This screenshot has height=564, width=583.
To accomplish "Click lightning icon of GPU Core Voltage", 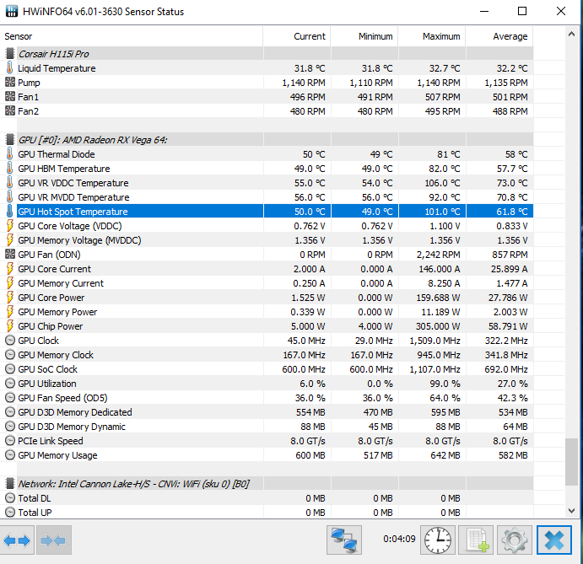I will click(x=9, y=226).
